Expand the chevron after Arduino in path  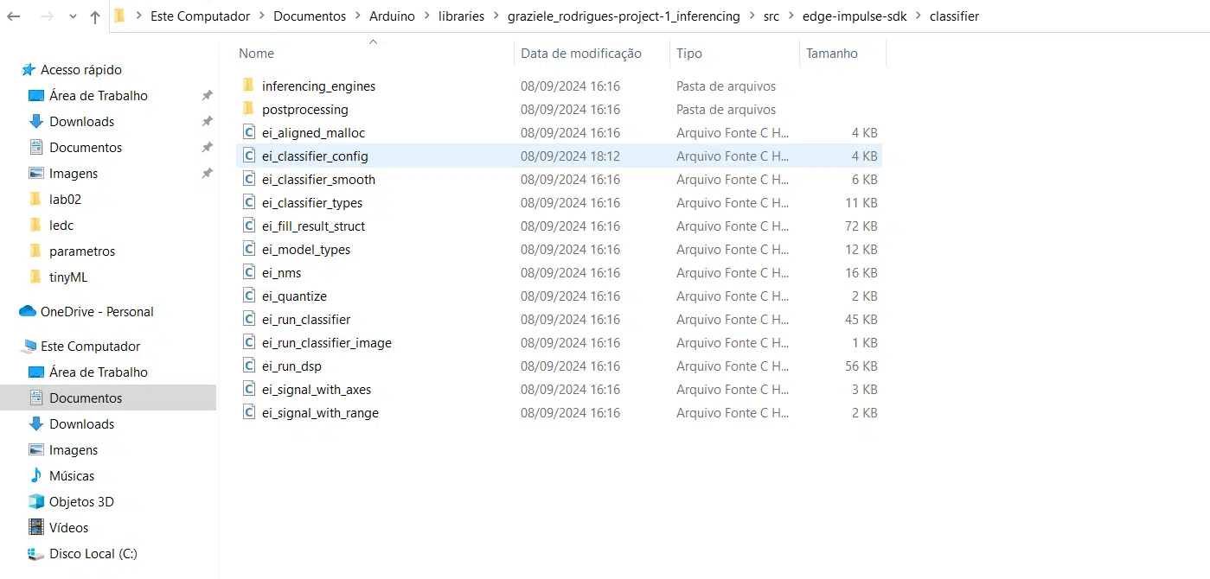[x=427, y=16]
